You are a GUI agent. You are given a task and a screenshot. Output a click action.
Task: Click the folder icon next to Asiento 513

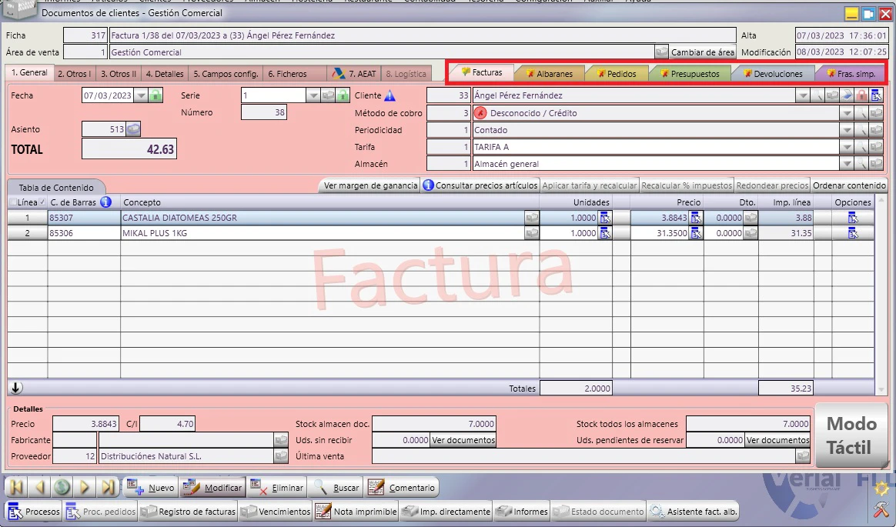(x=133, y=129)
